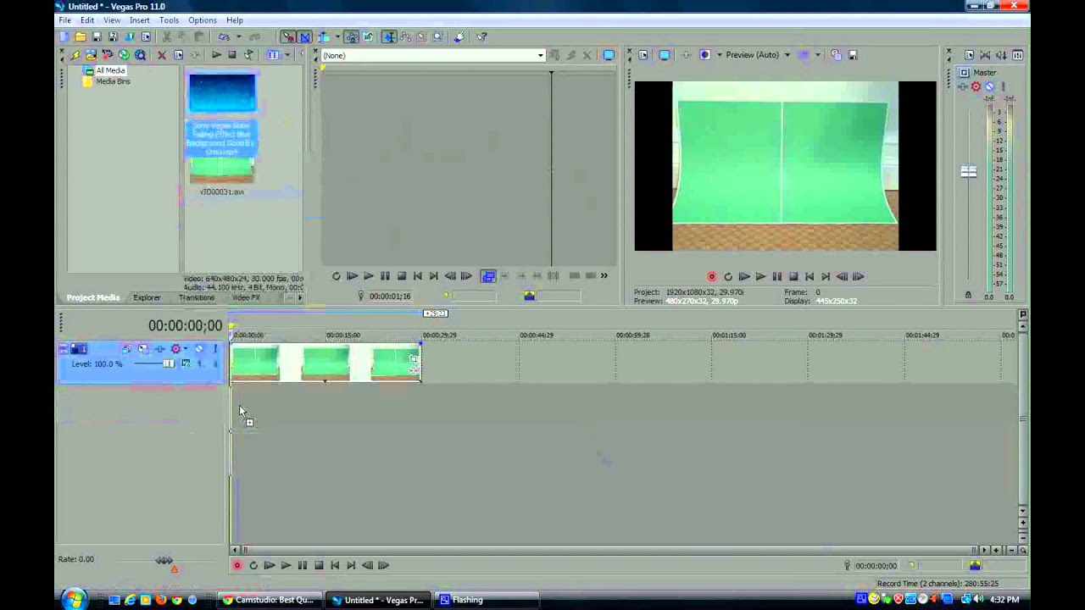Screen dimensions: 1085x610
Task: Open interactive tutorials icon
Action: [459, 36]
